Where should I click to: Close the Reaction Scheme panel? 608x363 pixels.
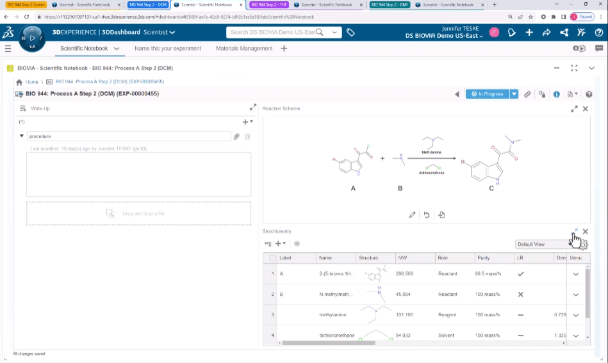[x=586, y=109]
